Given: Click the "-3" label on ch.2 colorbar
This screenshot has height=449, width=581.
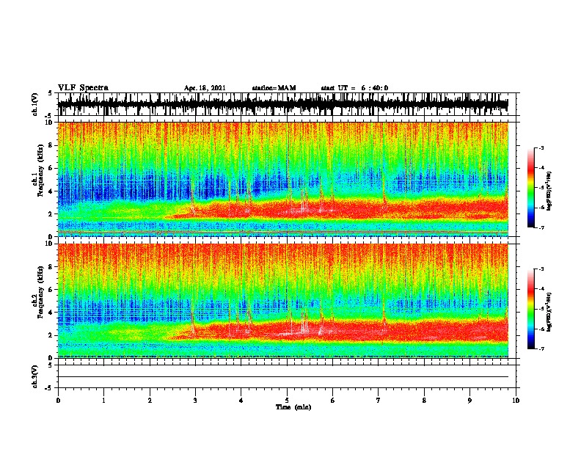Looking at the screenshot, I should (x=541, y=269).
